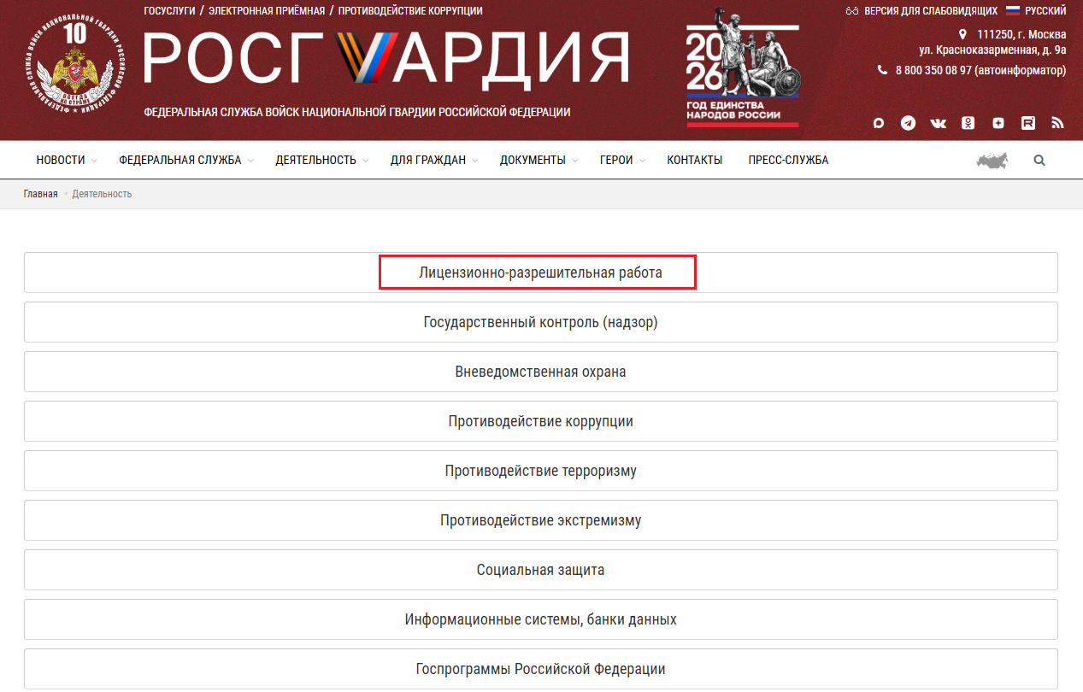Switch on Версия для слабовидящих
This screenshot has height=692, width=1083.
(931, 11)
